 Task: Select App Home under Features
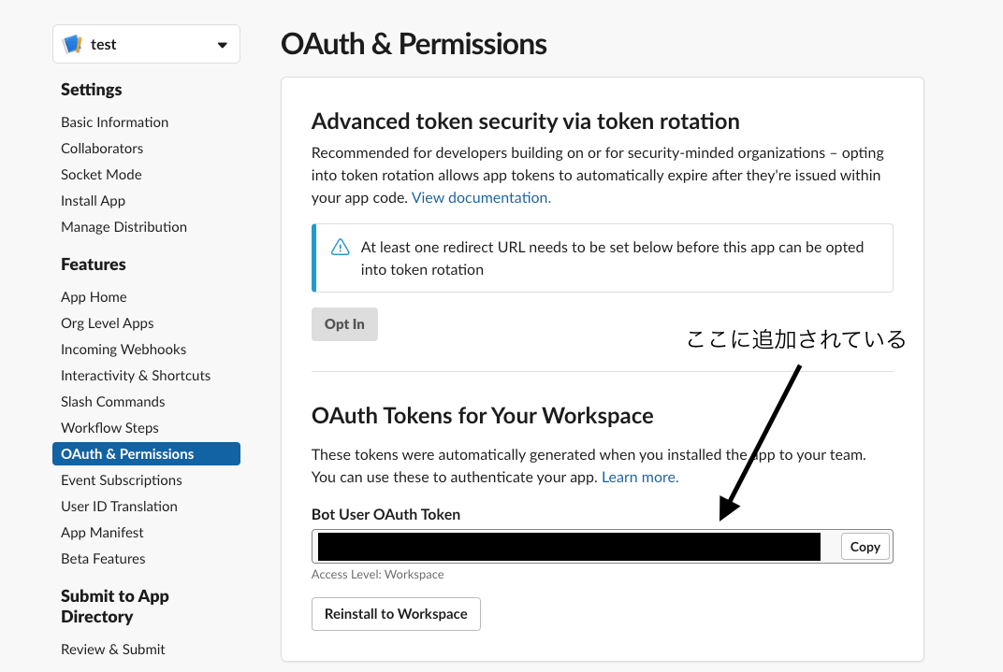click(94, 296)
